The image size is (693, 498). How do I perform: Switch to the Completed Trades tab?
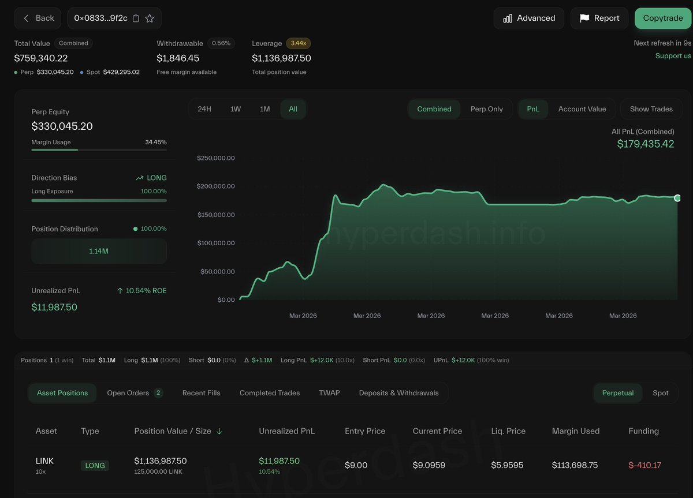[x=269, y=393]
